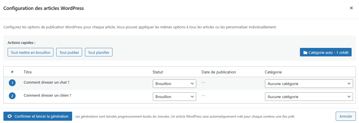This screenshot has height=123, width=359.
Task: Click the number 2 row badge
Action: point(12,96)
